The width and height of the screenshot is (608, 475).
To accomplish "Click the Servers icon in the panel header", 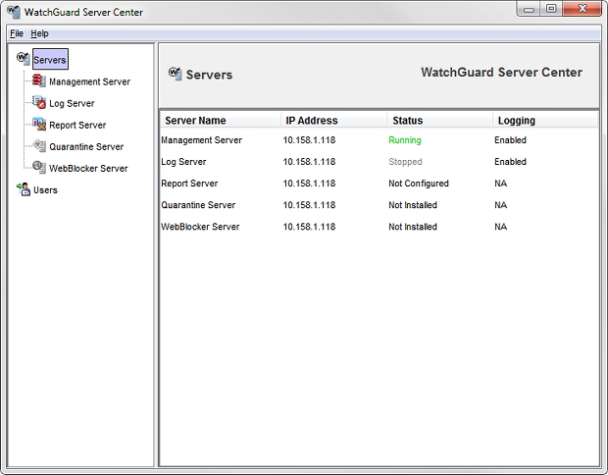I will [x=175, y=74].
